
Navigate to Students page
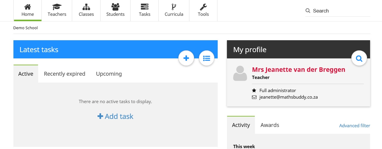(115, 10)
